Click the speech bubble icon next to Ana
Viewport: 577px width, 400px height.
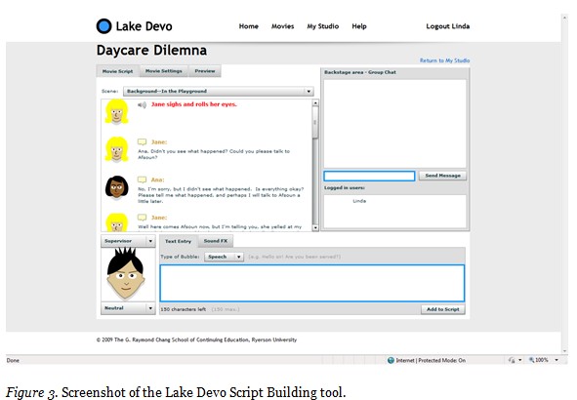142,180
